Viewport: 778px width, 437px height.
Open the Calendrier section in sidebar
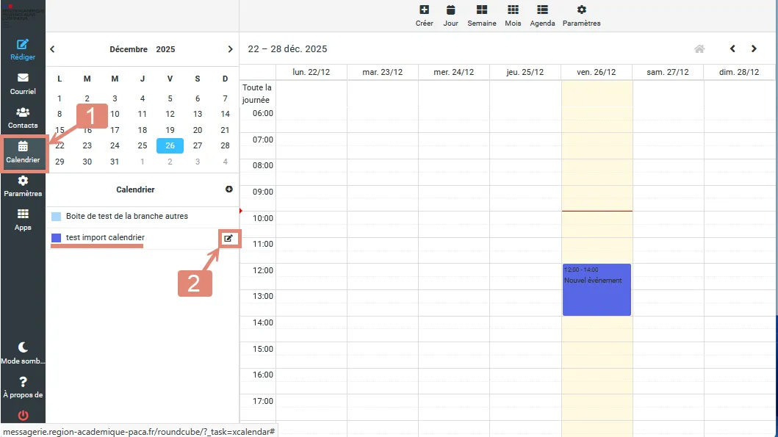[23, 152]
